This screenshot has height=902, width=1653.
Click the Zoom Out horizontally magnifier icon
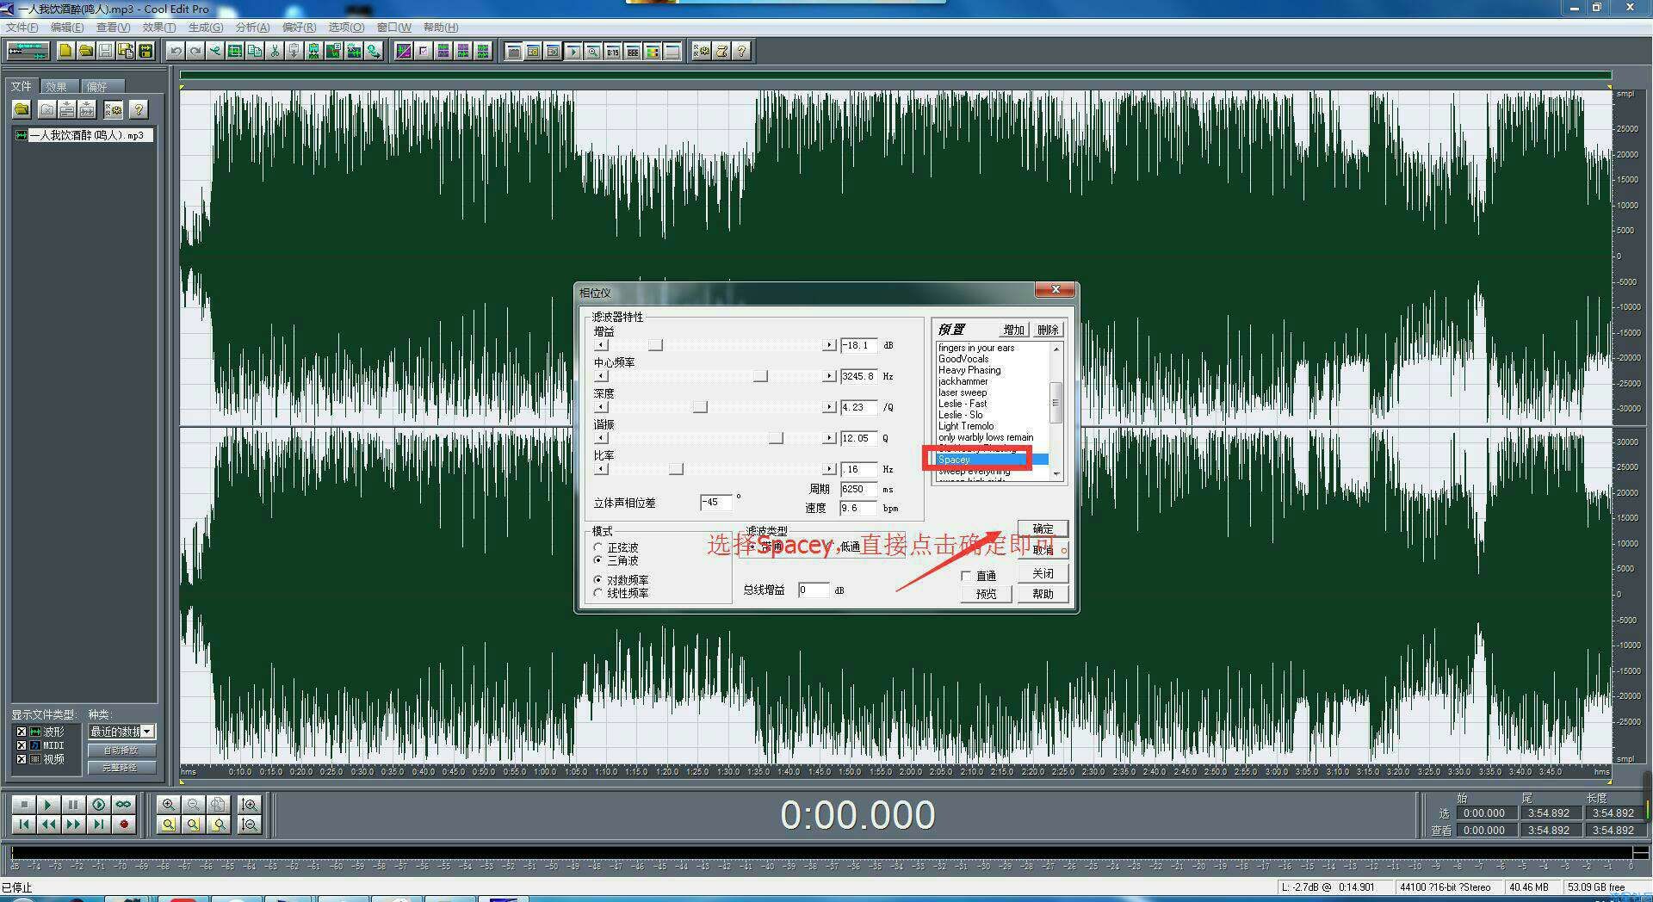coord(194,805)
